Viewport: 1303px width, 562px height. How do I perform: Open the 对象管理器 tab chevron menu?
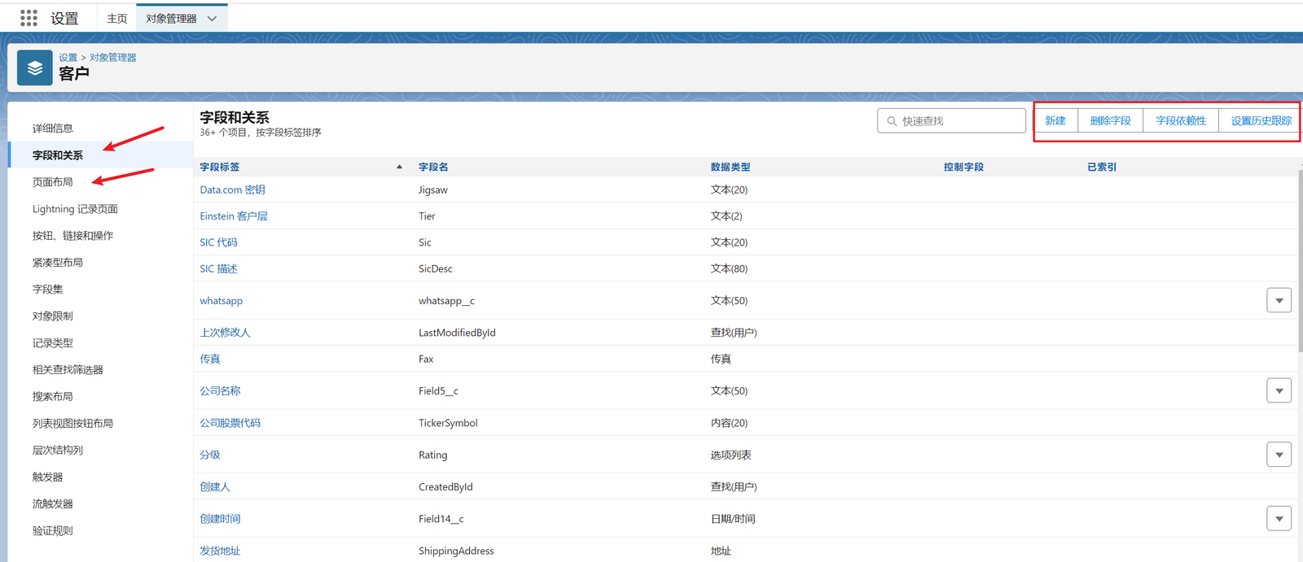pos(213,19)
